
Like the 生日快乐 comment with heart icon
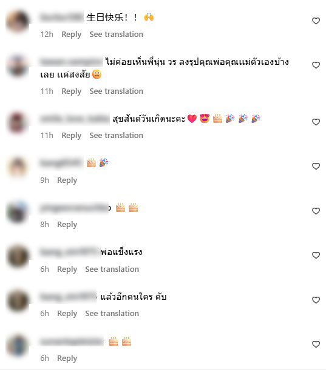pos(316,21)
